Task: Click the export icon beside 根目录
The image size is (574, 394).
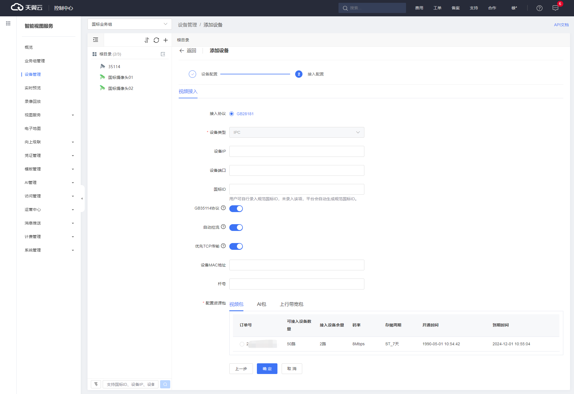Action: tap(163, 54)
